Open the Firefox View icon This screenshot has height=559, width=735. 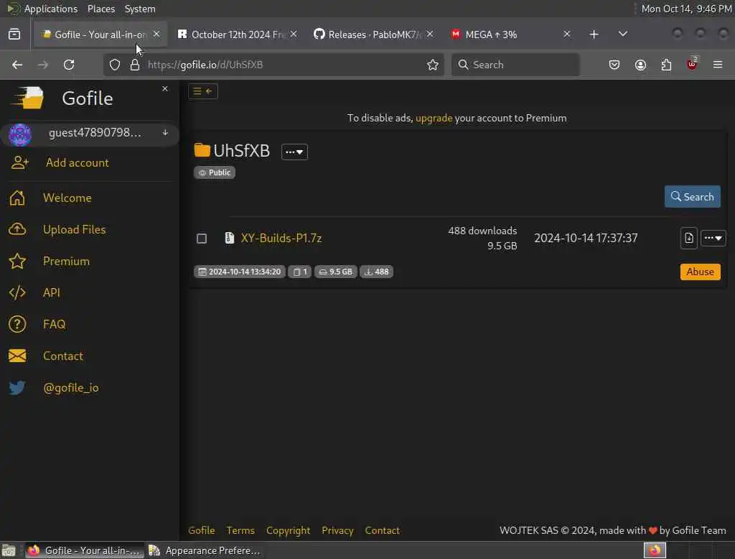click(14, 34)
